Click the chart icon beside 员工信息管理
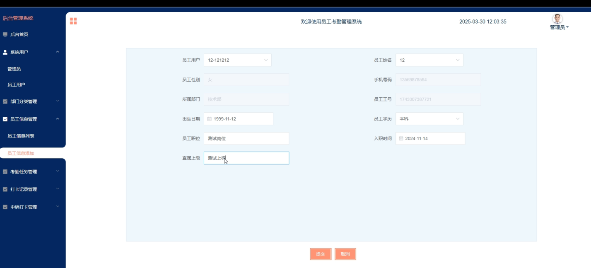 [x=5, y=119]
